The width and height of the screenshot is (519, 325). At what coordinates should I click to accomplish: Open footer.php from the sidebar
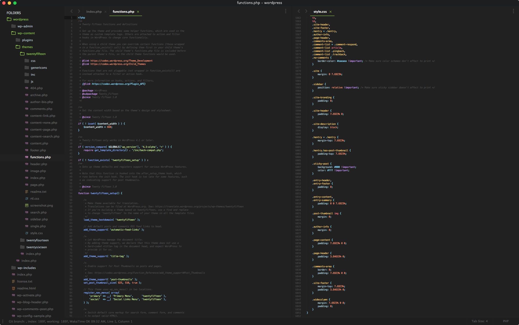tap(38, 150)
